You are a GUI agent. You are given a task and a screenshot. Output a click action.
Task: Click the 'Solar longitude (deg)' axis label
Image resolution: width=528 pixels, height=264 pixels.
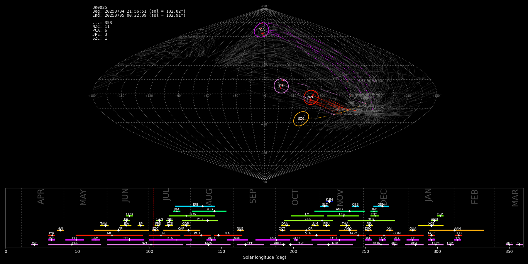(265, 258)
